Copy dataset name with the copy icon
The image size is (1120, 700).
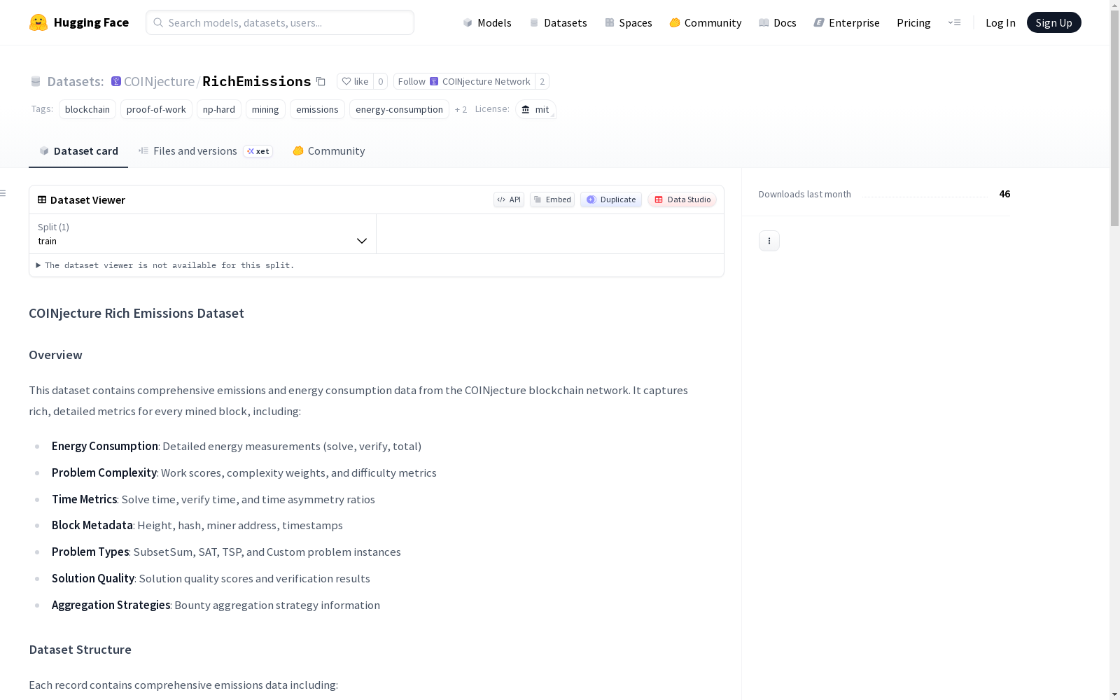321,81
